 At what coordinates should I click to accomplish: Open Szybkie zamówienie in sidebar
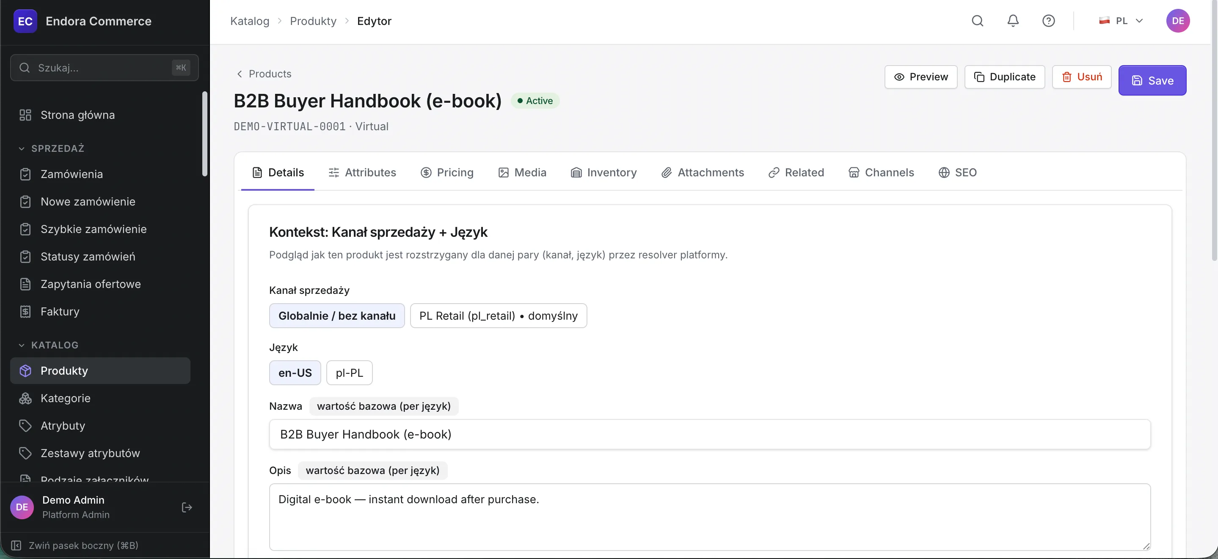(100, 229)
